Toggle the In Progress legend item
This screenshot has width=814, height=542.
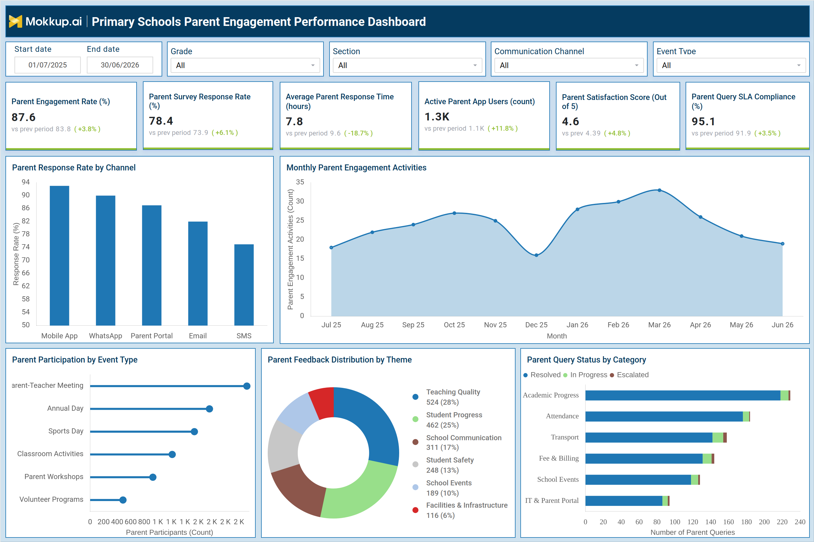(585, 375)
